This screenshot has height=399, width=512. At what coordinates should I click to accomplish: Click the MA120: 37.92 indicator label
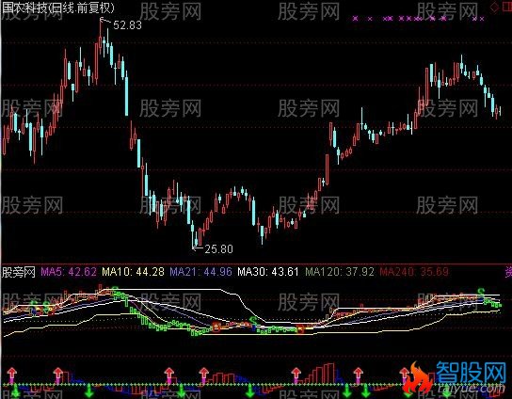(x=340, y=272)
